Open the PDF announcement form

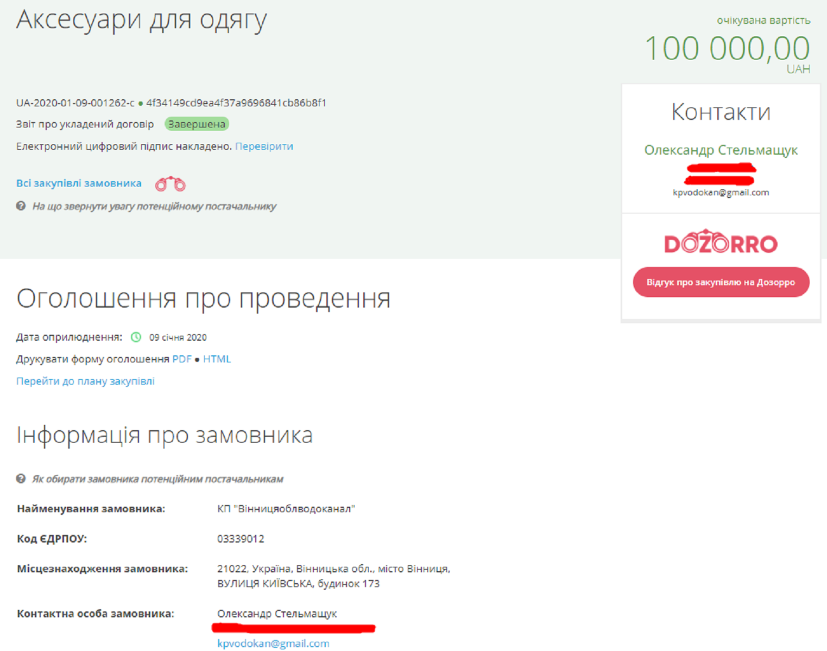[182, 359]
